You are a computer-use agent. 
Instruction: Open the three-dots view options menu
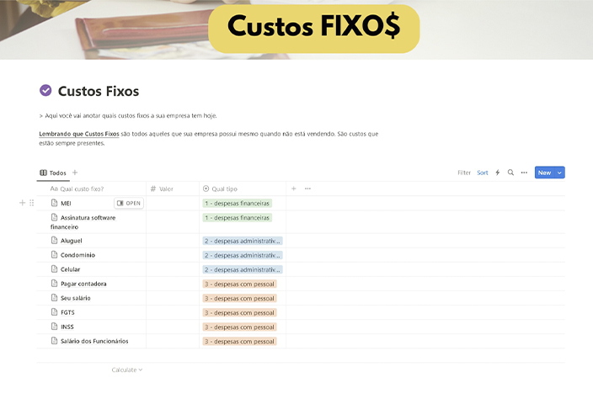tap(524, 173)
